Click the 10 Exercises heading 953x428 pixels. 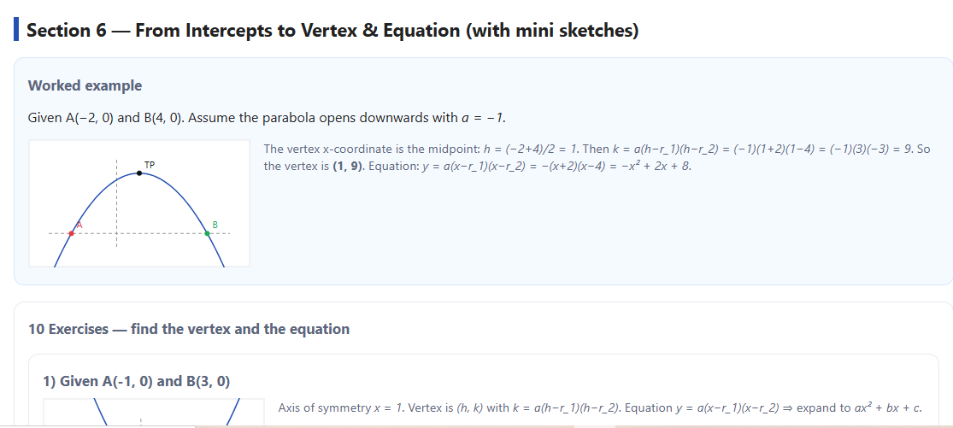coord(189,329)
